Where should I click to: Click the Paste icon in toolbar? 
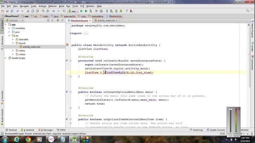(x=37, y=11)
